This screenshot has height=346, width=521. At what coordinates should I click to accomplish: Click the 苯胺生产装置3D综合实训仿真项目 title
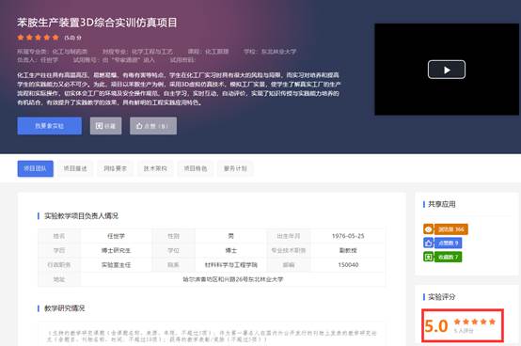pos(97,23)
